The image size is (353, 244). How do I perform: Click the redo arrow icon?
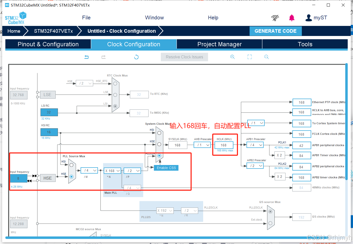pos(103,57)
